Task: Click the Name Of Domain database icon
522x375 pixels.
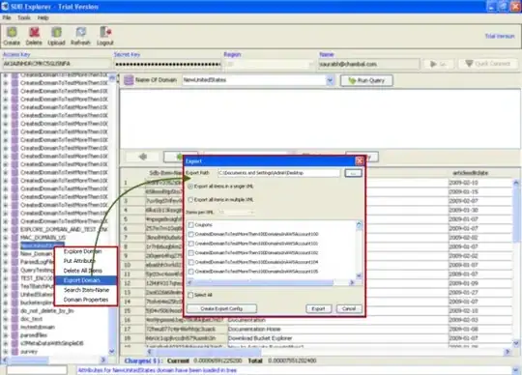Action: pyautogui.click(x=129, y=80)
